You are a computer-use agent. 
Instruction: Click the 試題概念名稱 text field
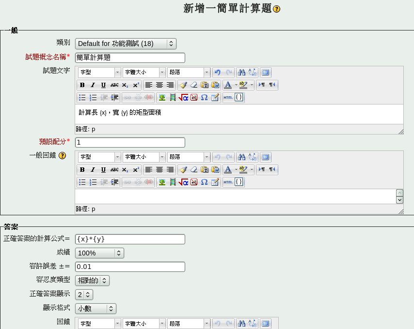[x=130, y=58]
